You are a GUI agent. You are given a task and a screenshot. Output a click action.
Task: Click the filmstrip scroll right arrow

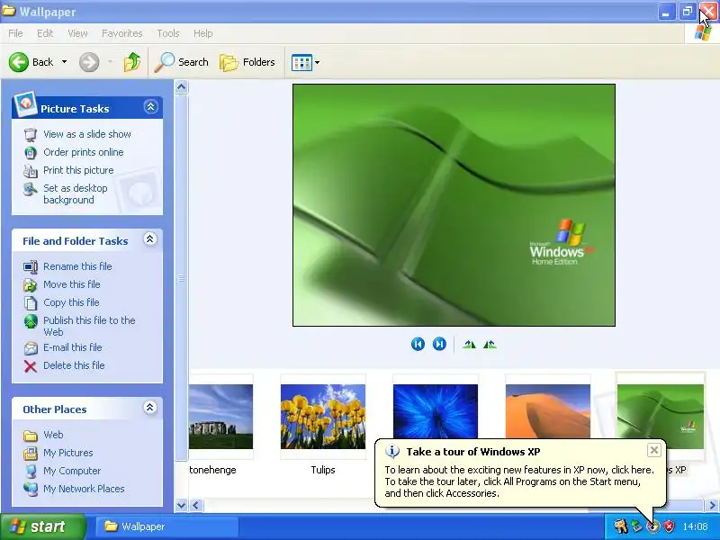click(x=712, y=506)
